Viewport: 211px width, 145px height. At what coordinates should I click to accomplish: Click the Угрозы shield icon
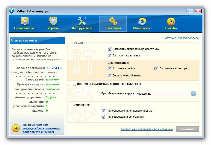pyautogui.click(x=53, y=21)
